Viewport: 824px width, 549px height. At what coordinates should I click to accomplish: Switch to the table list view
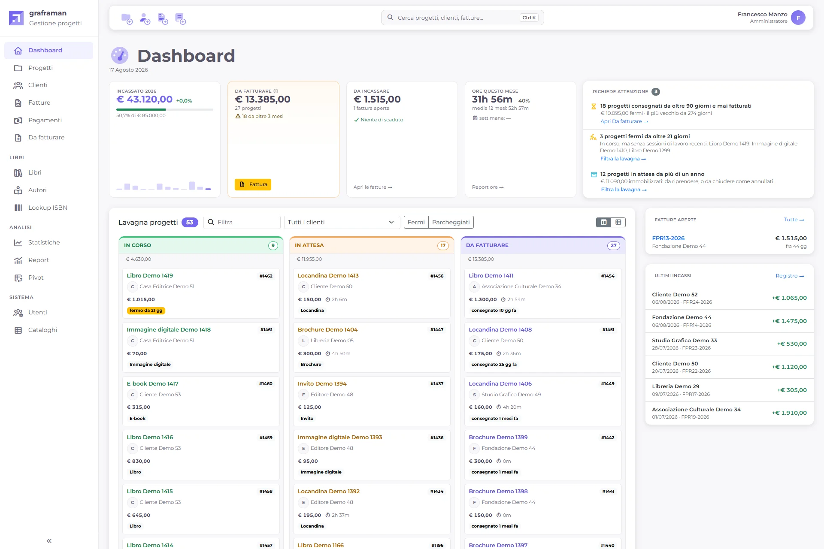[618, 222]
